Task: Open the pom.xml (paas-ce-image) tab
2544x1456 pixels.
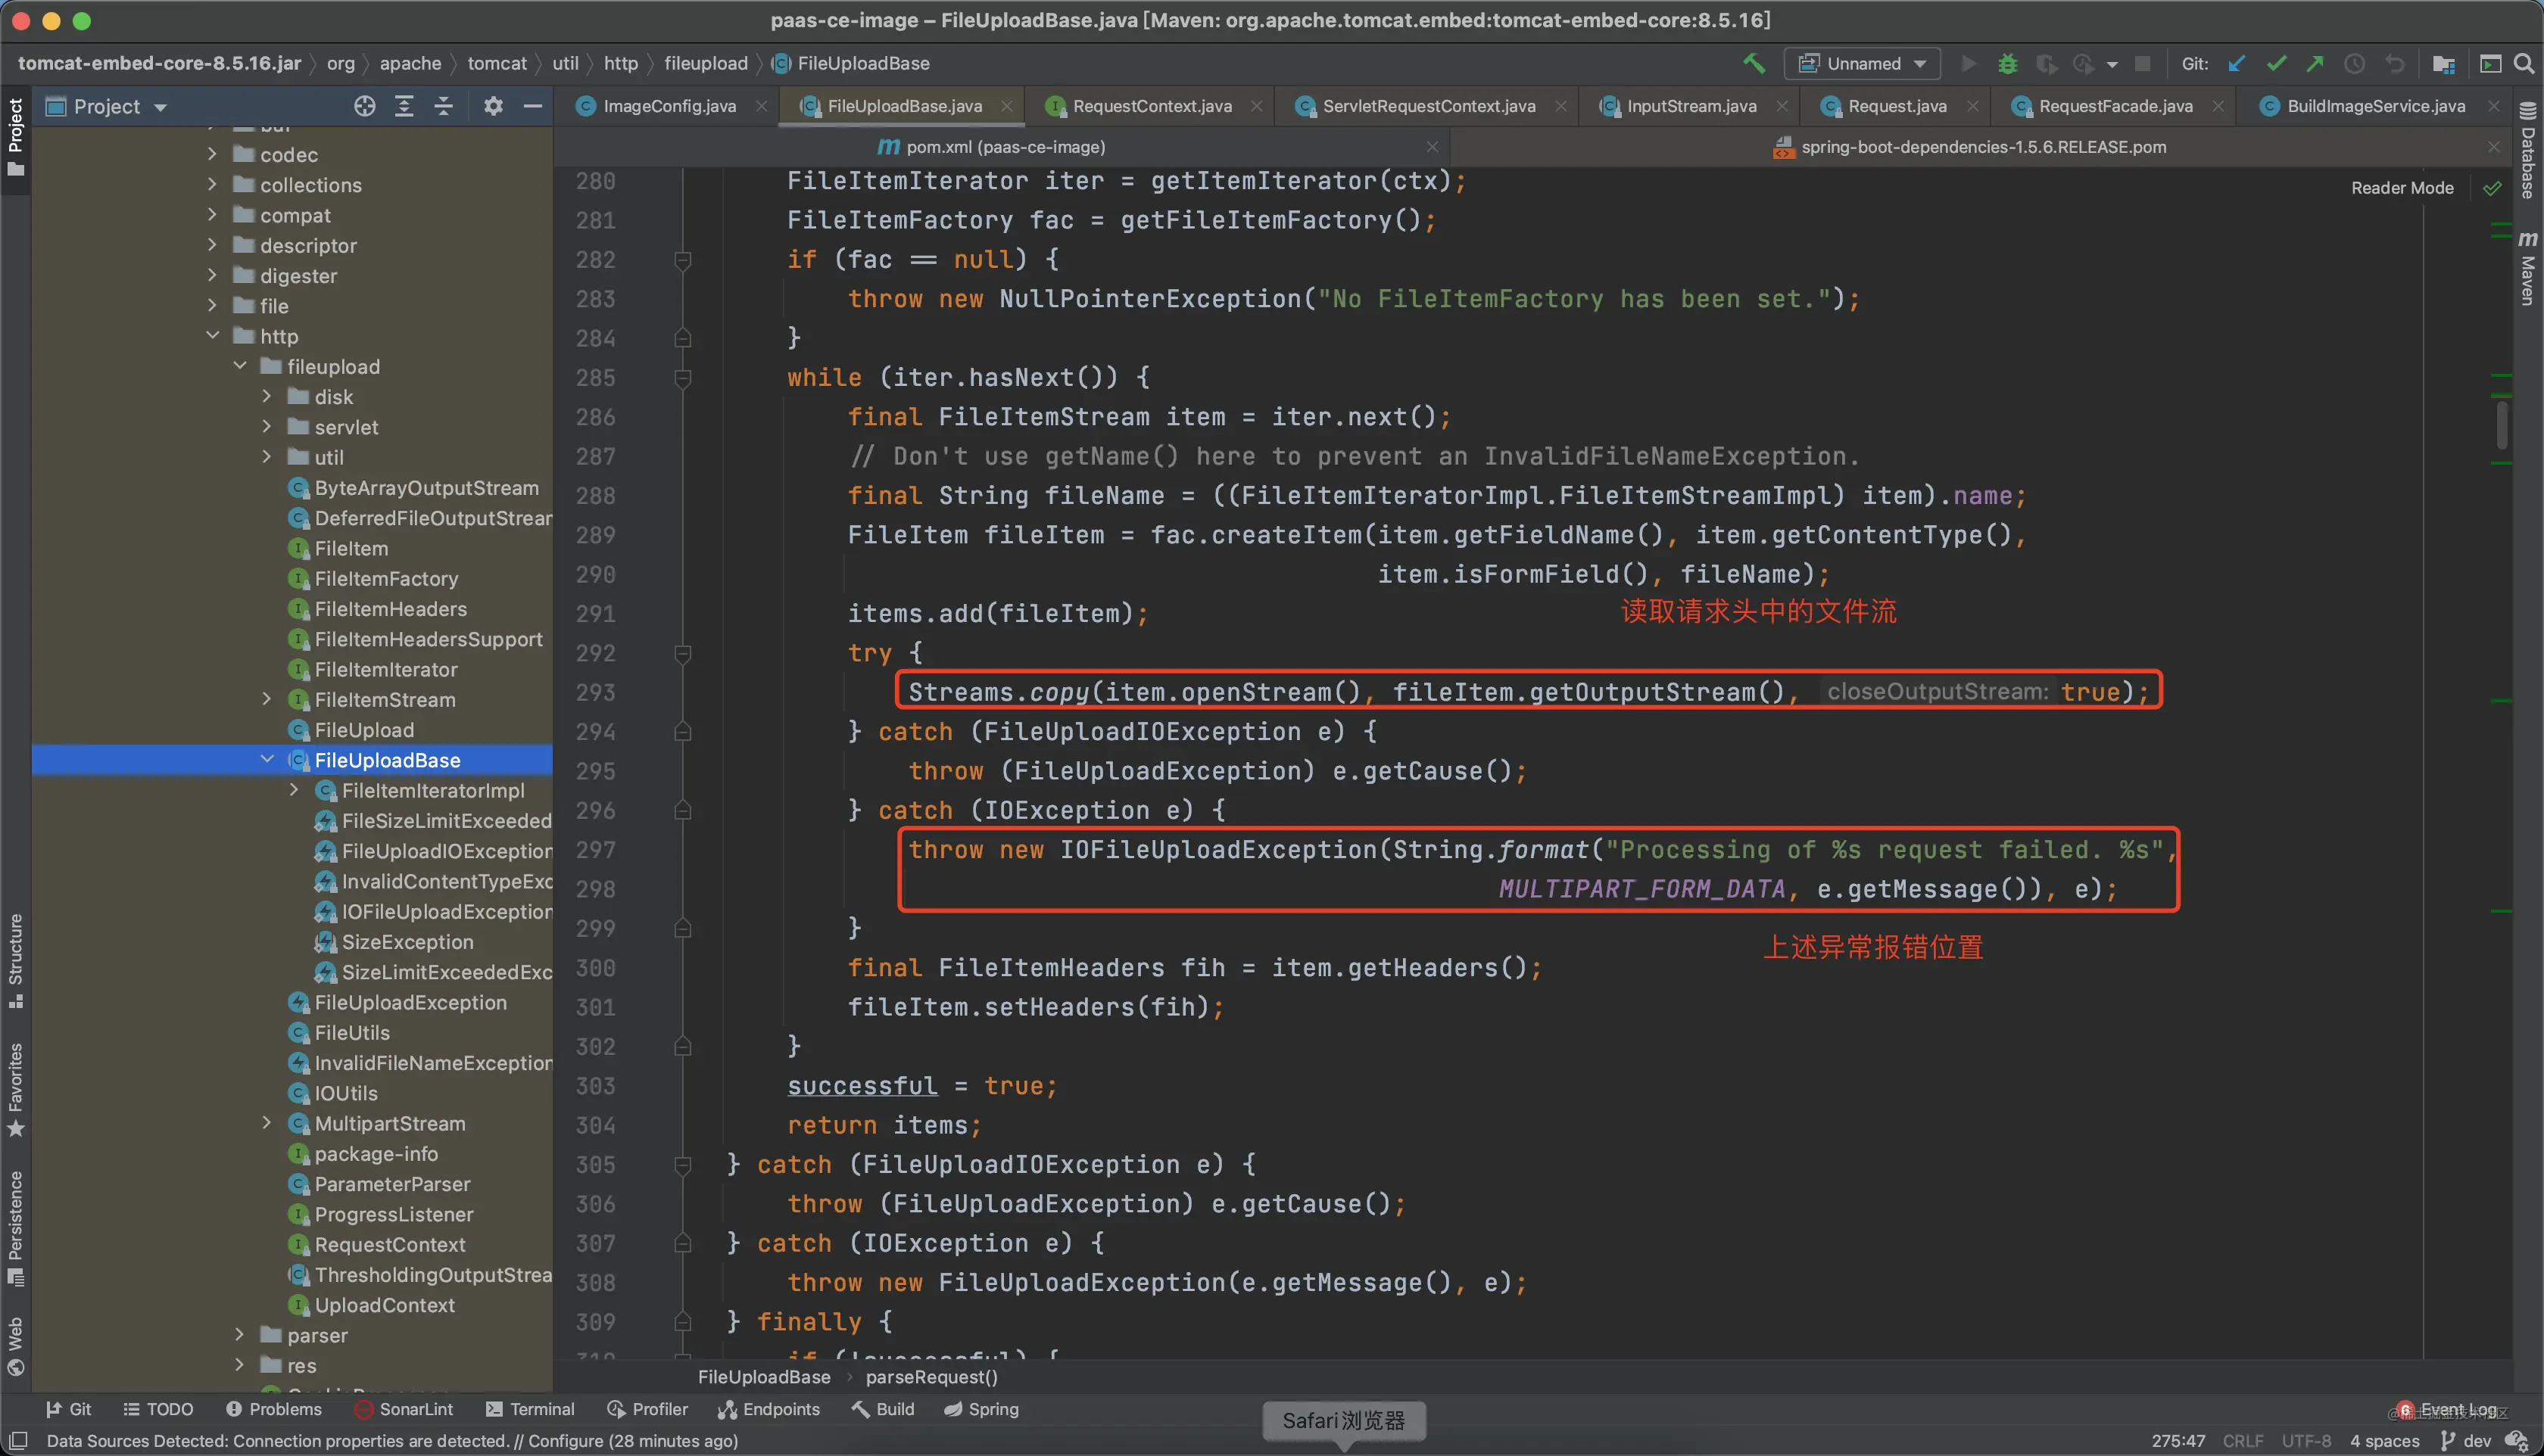Action: 1005,147
